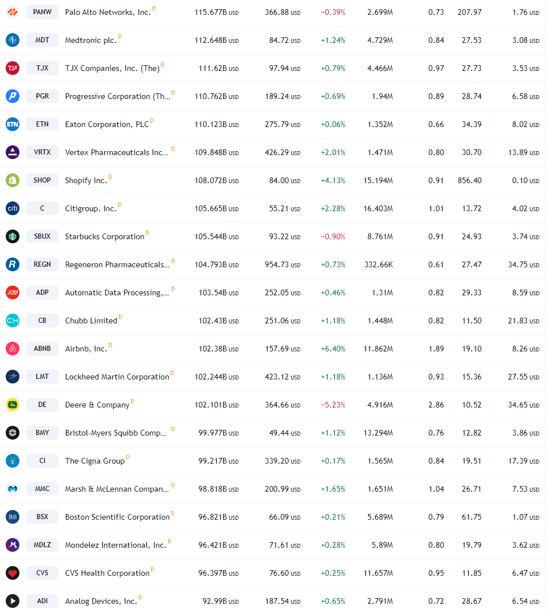Click the volume value 332.66K
This screenshot has height=613, width=546.
[x=378, y=264]
